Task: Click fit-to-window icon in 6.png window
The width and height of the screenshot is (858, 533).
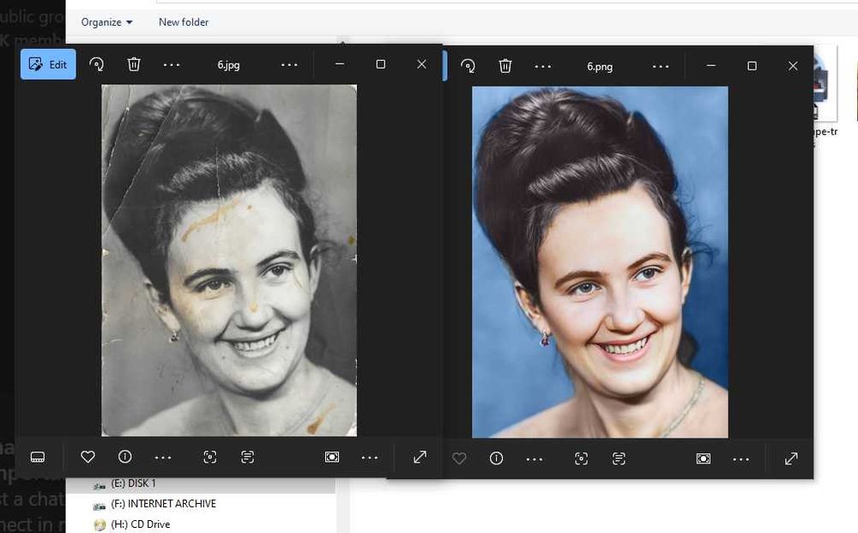Action: 704,458
